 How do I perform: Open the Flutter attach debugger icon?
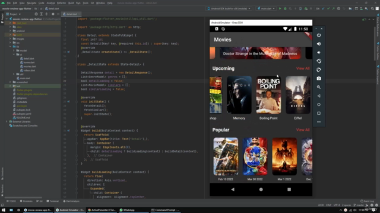click(x=300, y=8)
